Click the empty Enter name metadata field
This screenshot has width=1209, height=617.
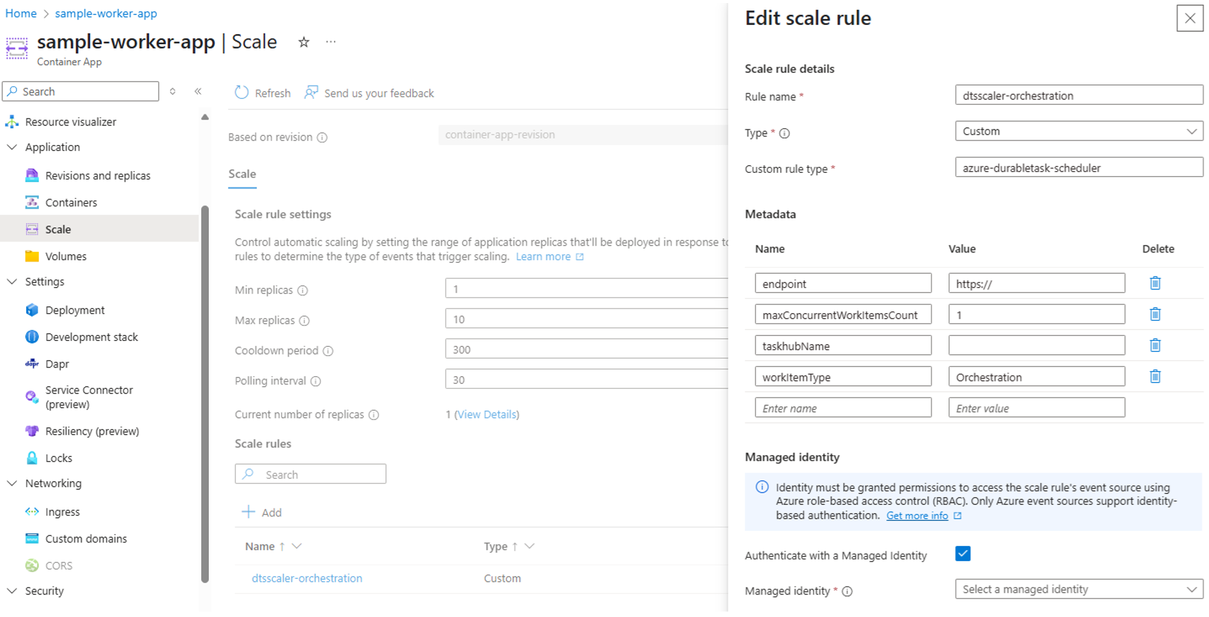pyautogui.click(x=843, y=407)
